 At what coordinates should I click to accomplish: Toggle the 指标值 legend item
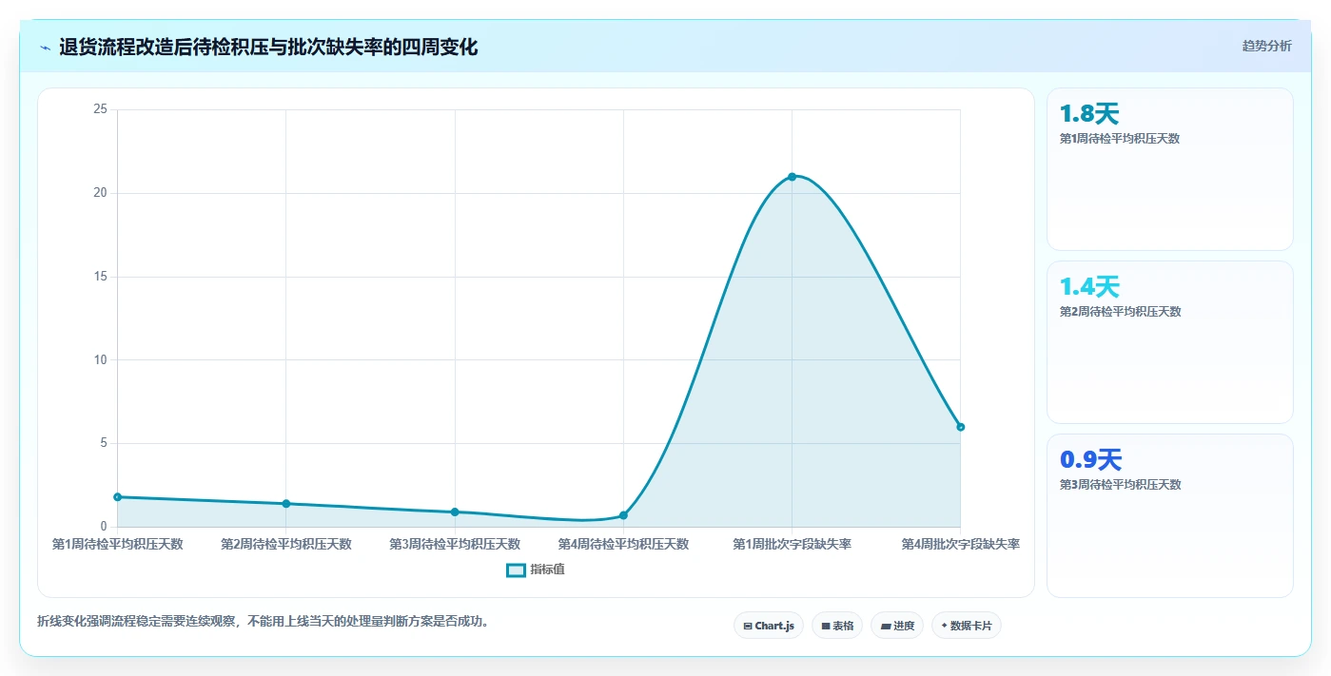tap(536, 570)
